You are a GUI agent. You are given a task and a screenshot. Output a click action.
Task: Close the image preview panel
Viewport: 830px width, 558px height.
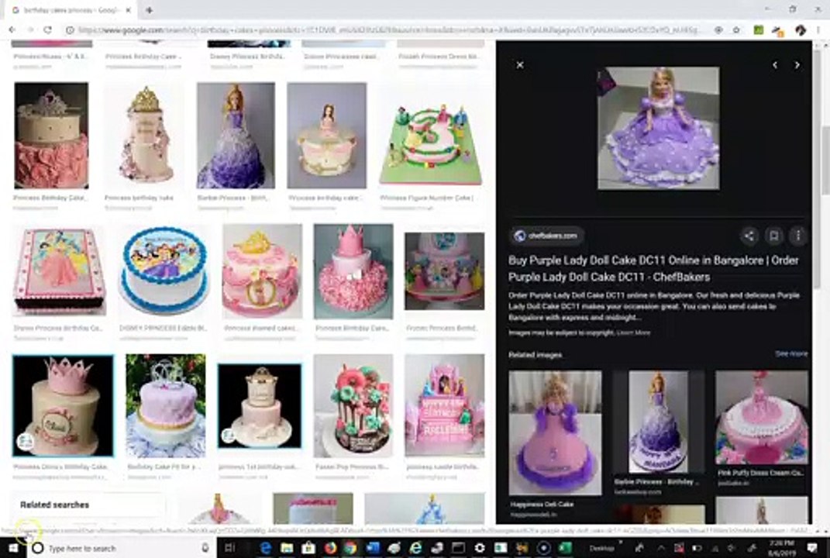(520, 64)
